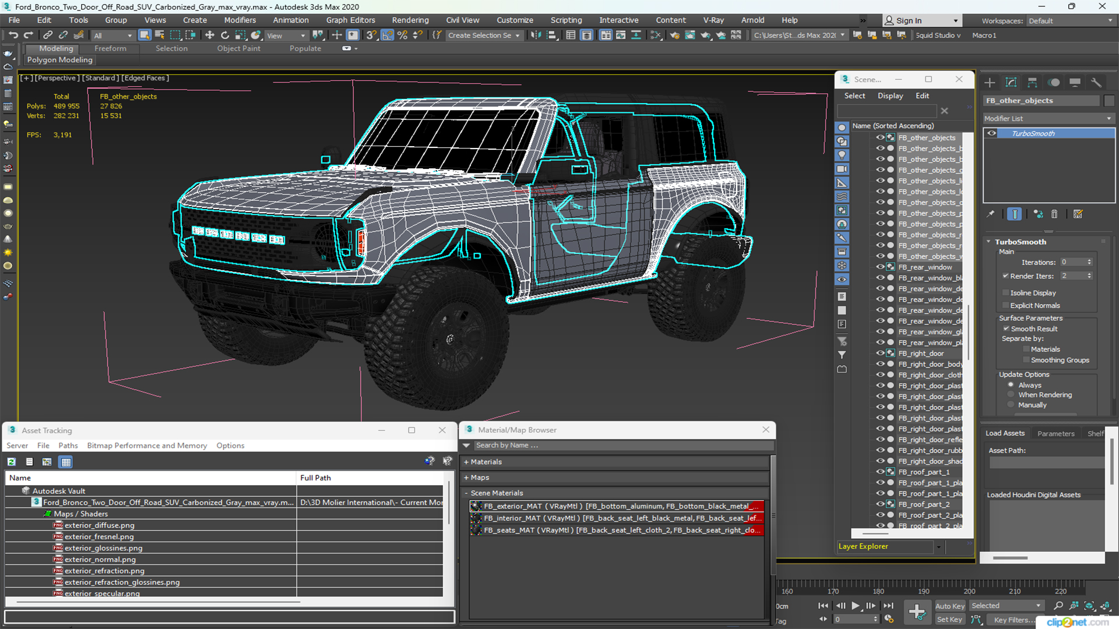Jump to end of animation
The image size is (1119, 629).
[x=888, y=606]
